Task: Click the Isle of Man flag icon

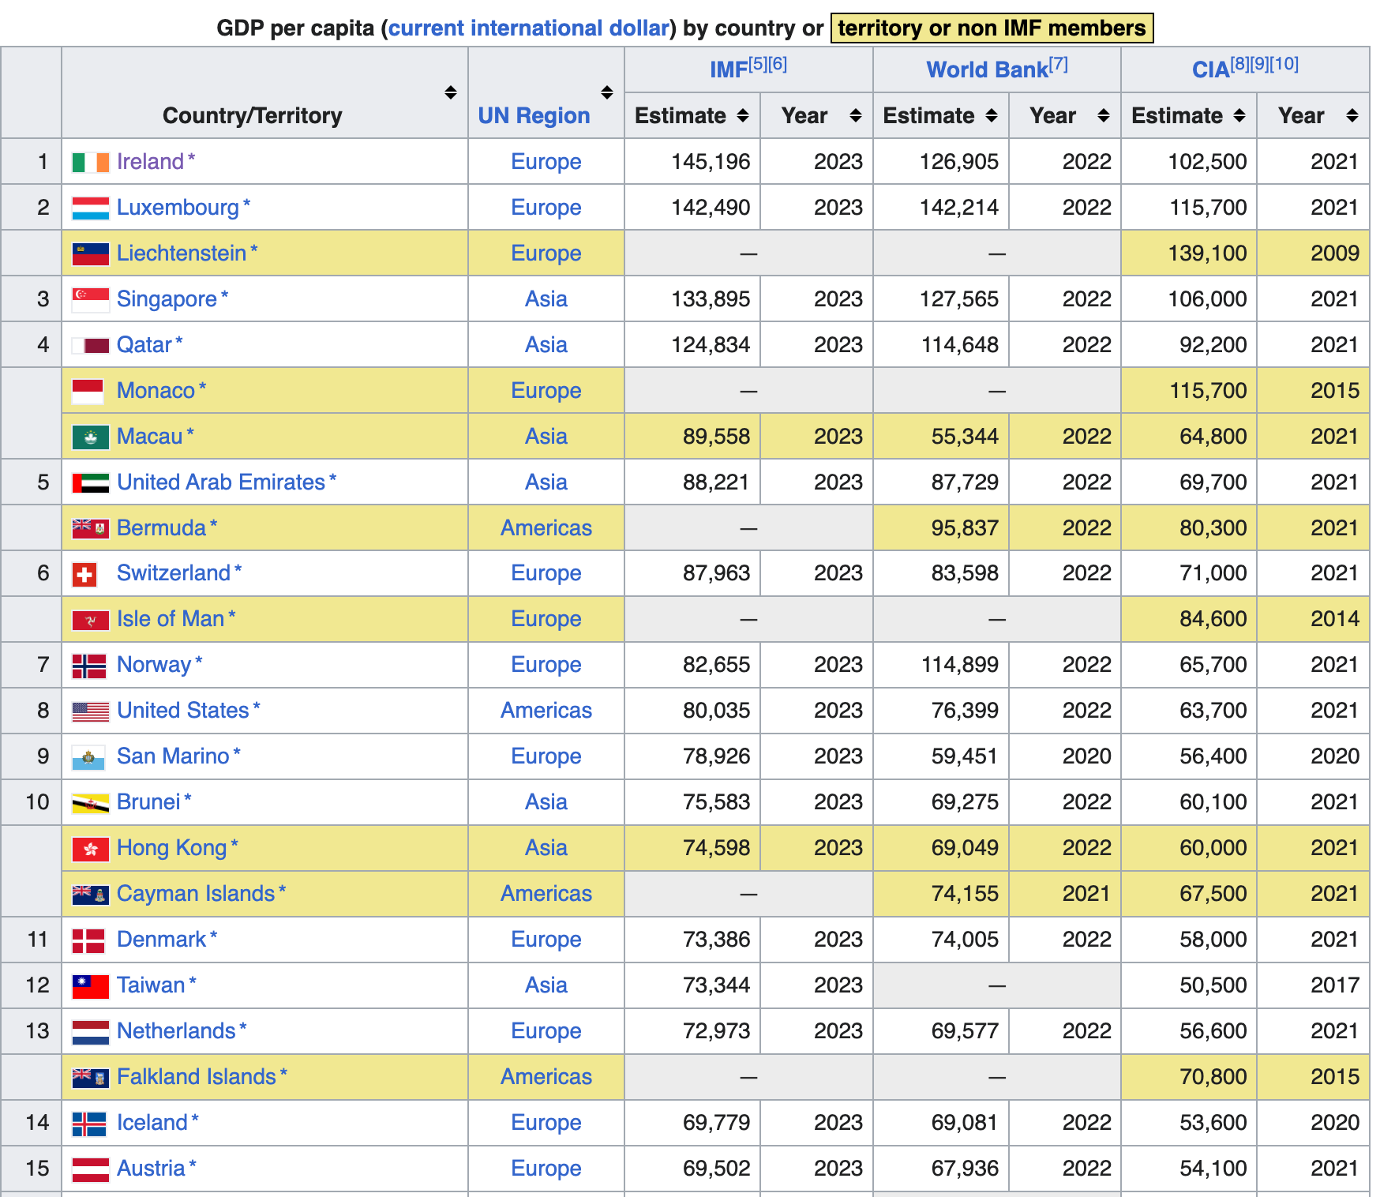Action: [90, 621]
